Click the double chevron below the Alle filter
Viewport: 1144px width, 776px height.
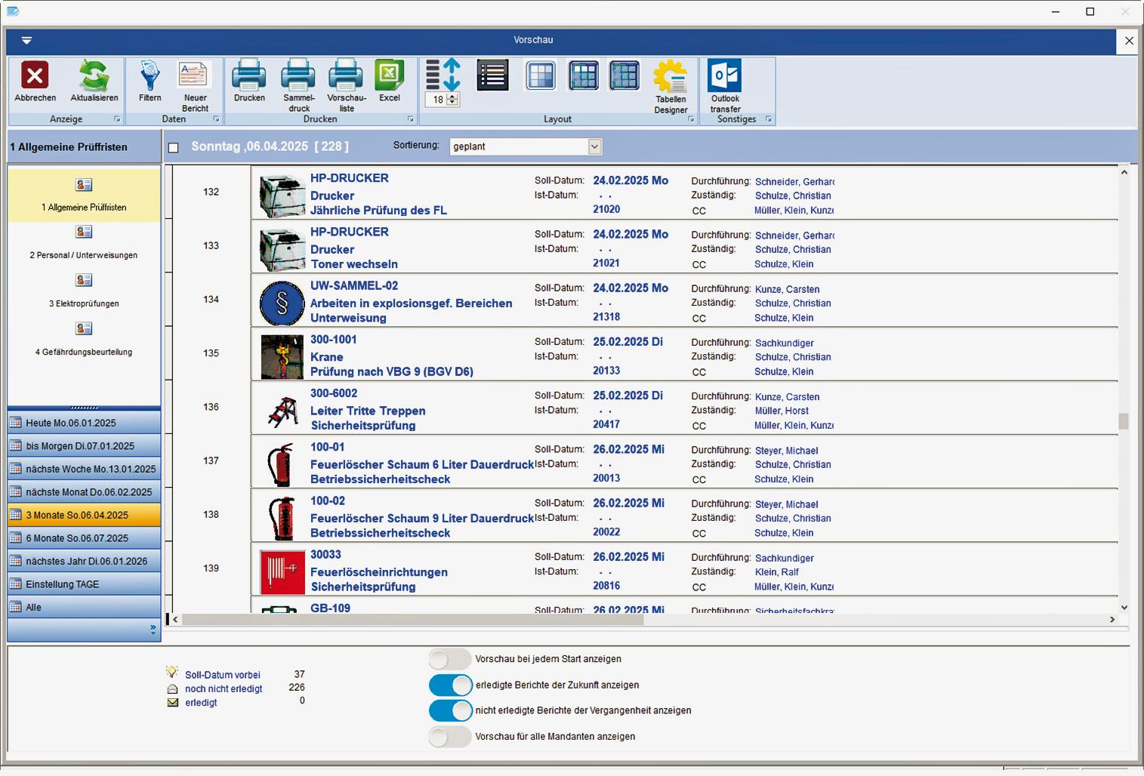pyautogui.click(x=153, y=629)
